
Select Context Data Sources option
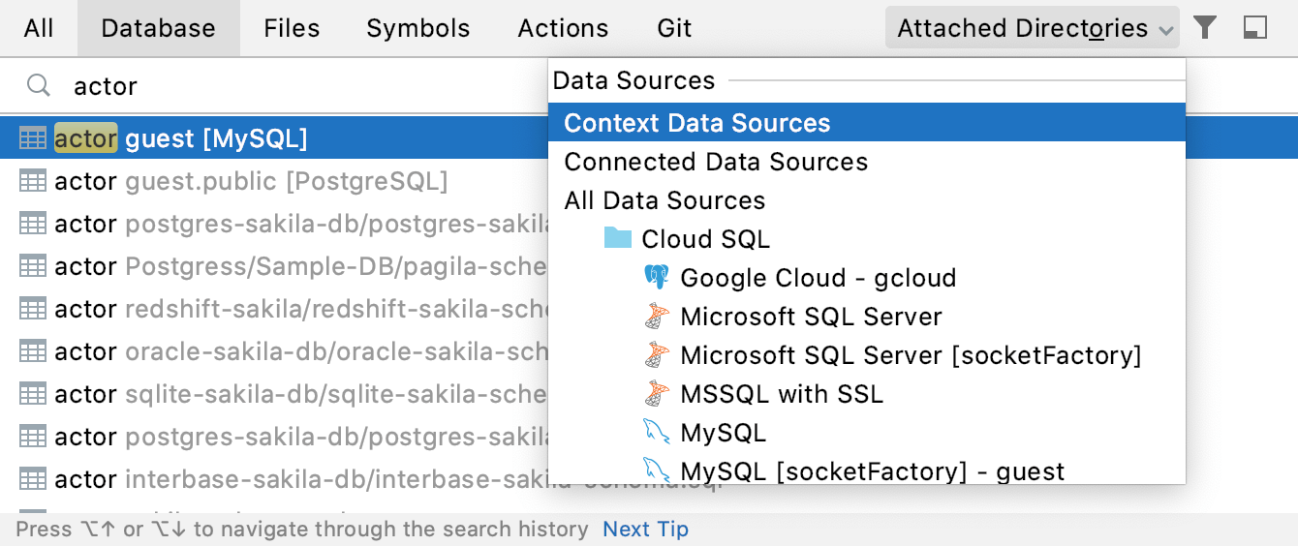(867, 123)
